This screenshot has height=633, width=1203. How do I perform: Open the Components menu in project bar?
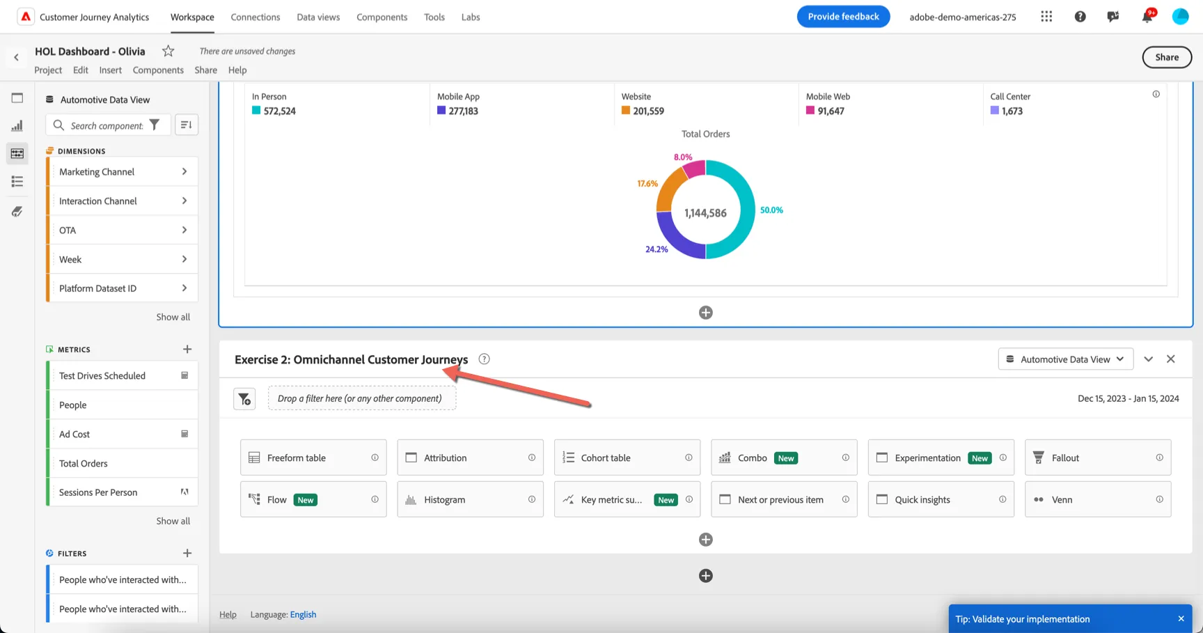(158, 70)
